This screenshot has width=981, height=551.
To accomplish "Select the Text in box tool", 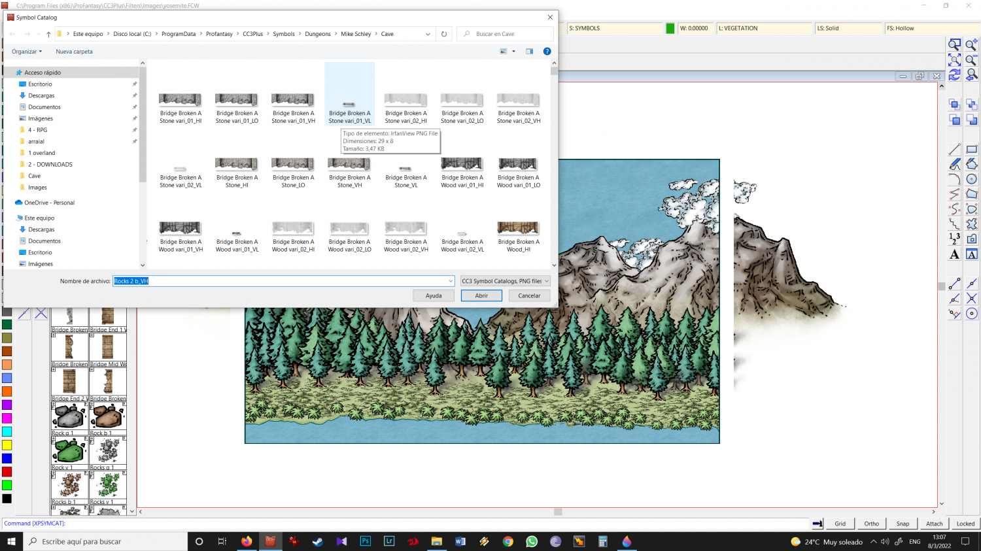I will click(972, 254).
